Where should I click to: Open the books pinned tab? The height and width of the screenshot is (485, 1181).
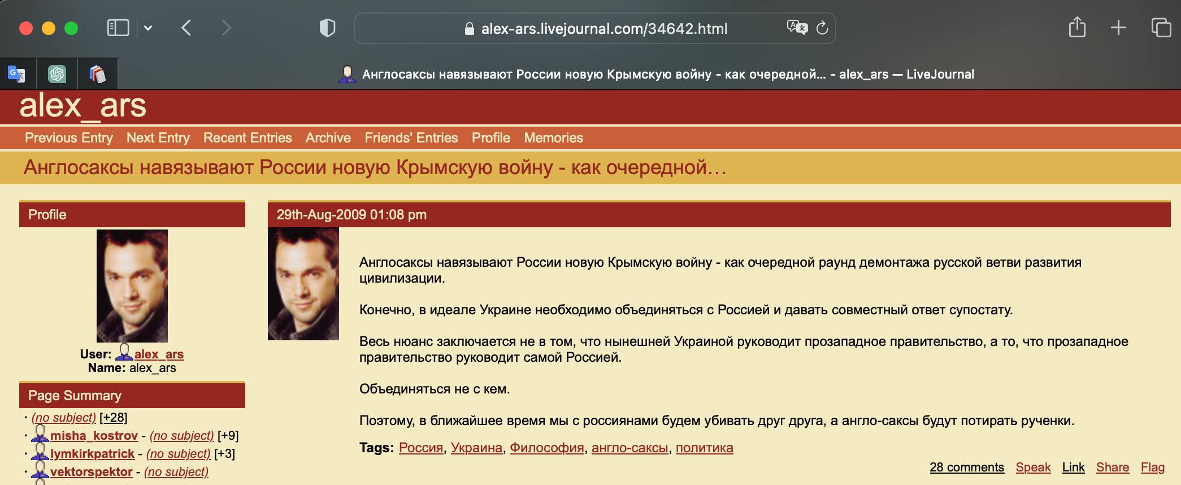click(98, 74)
